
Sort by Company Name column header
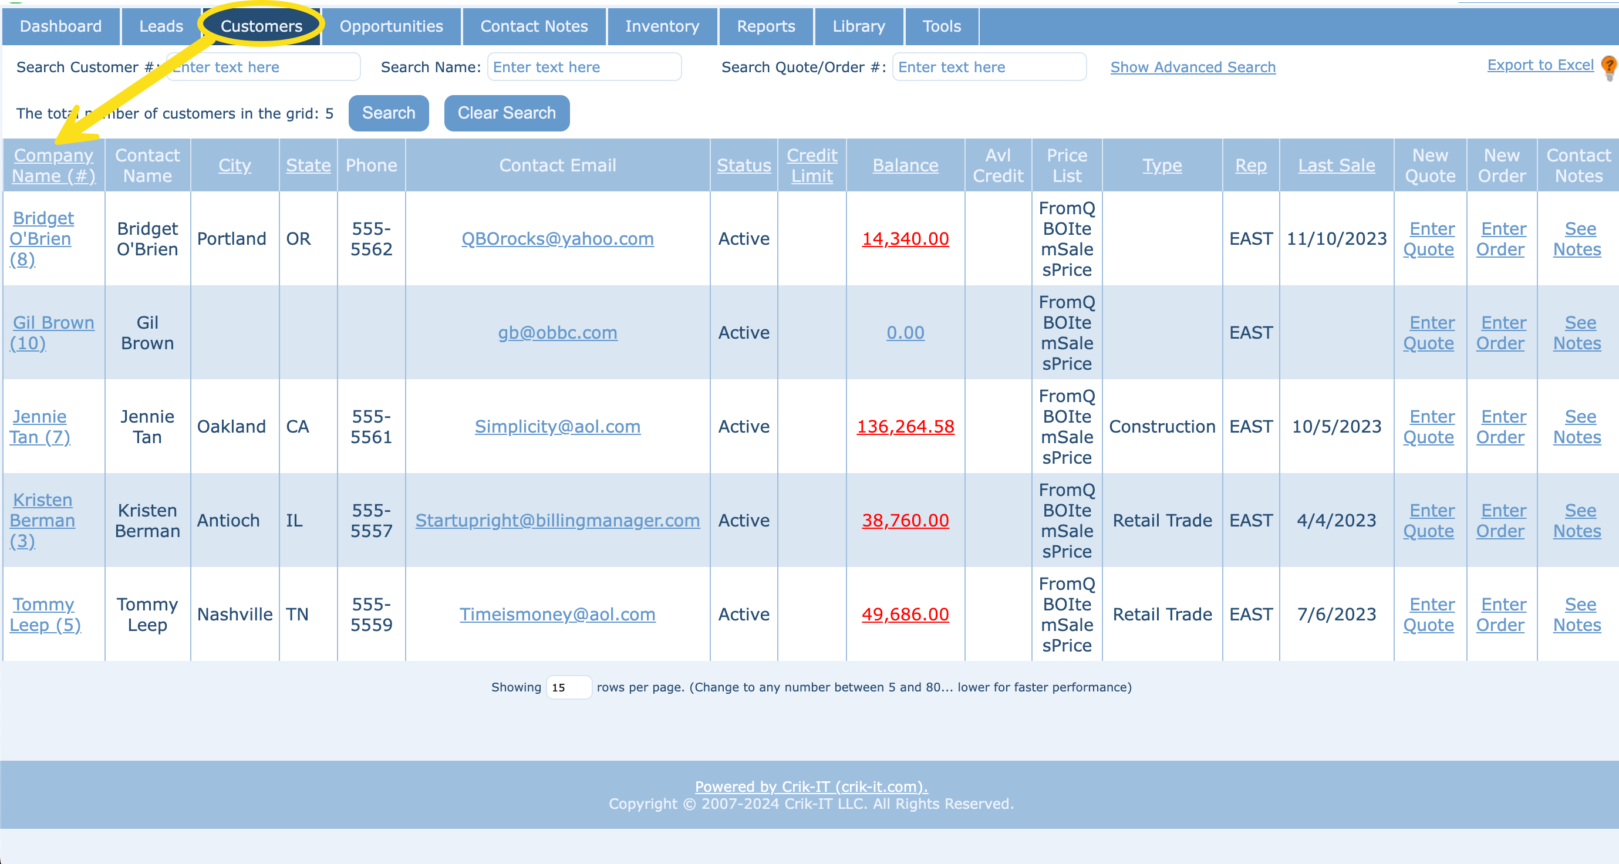pos(53,166)
